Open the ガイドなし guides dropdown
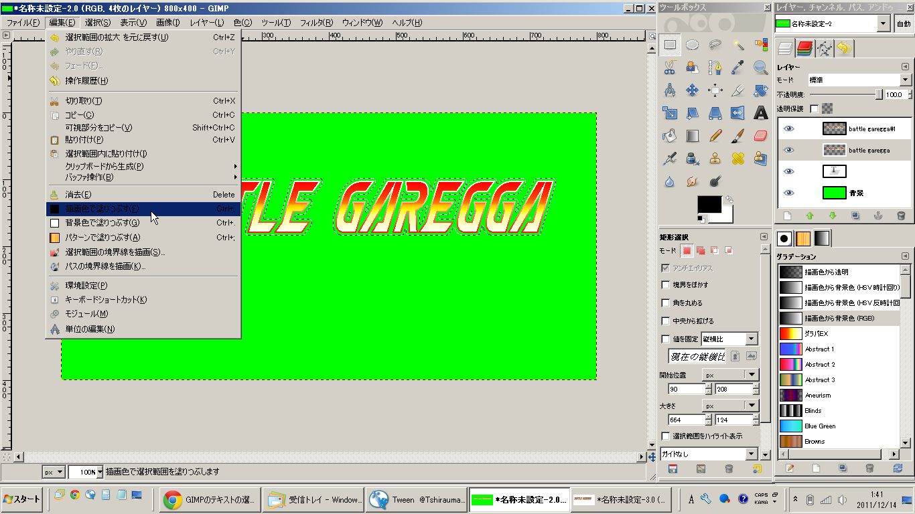This screenshot has height=514, width=915. pyautogui.click(x=708, y=454)
